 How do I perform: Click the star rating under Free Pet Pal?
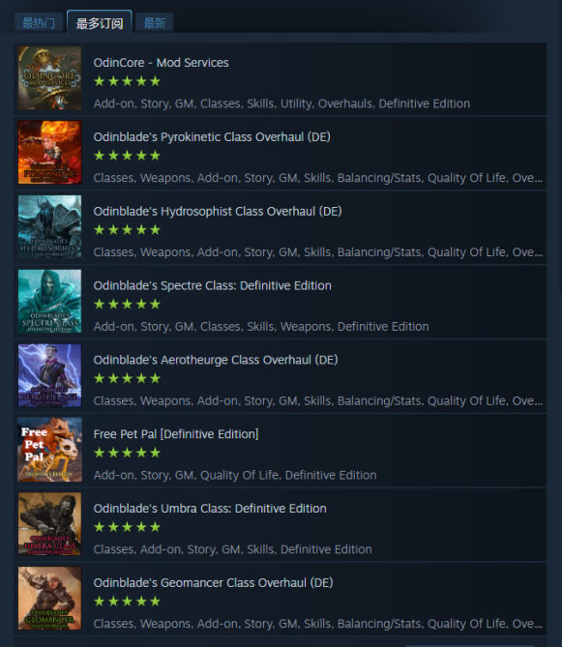click(x=127, y=453)
